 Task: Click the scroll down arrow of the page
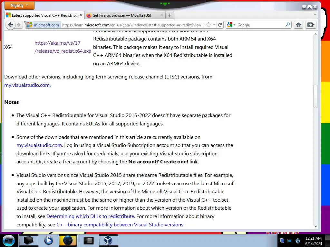[x=315, y=226]
